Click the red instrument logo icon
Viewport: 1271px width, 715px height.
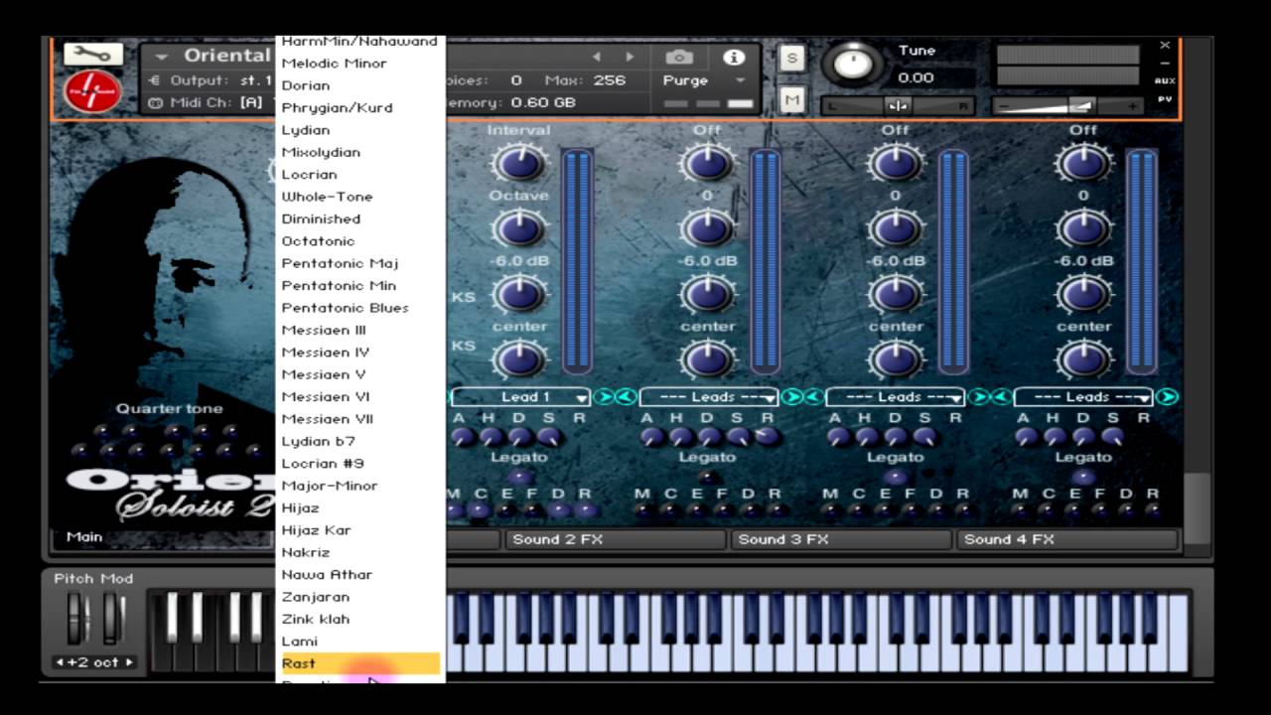[x=91, y=91]
